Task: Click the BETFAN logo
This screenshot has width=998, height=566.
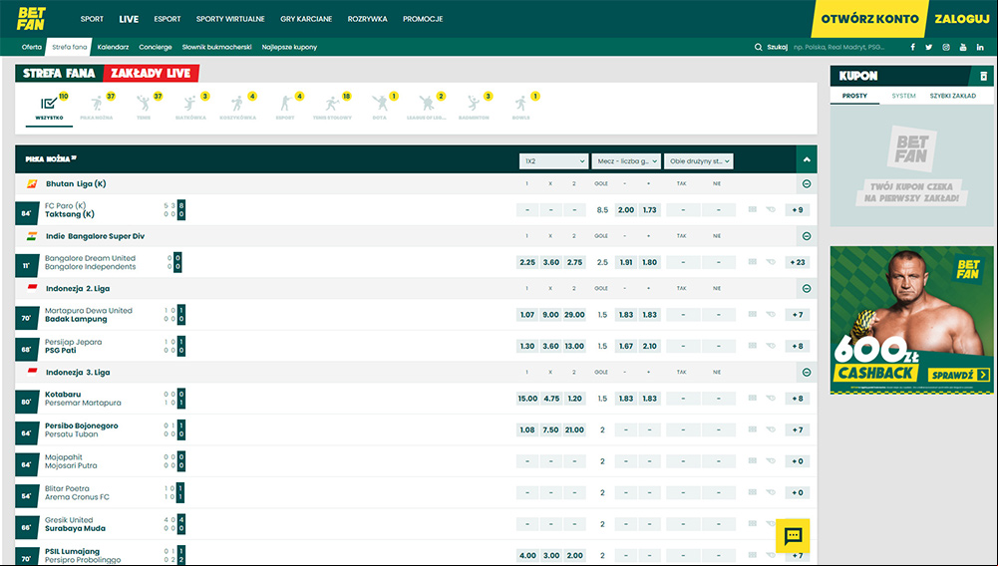Action: point(31,19)
